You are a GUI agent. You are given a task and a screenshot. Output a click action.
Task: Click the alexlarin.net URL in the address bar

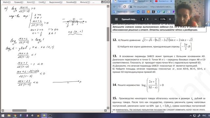click(161, 7)
